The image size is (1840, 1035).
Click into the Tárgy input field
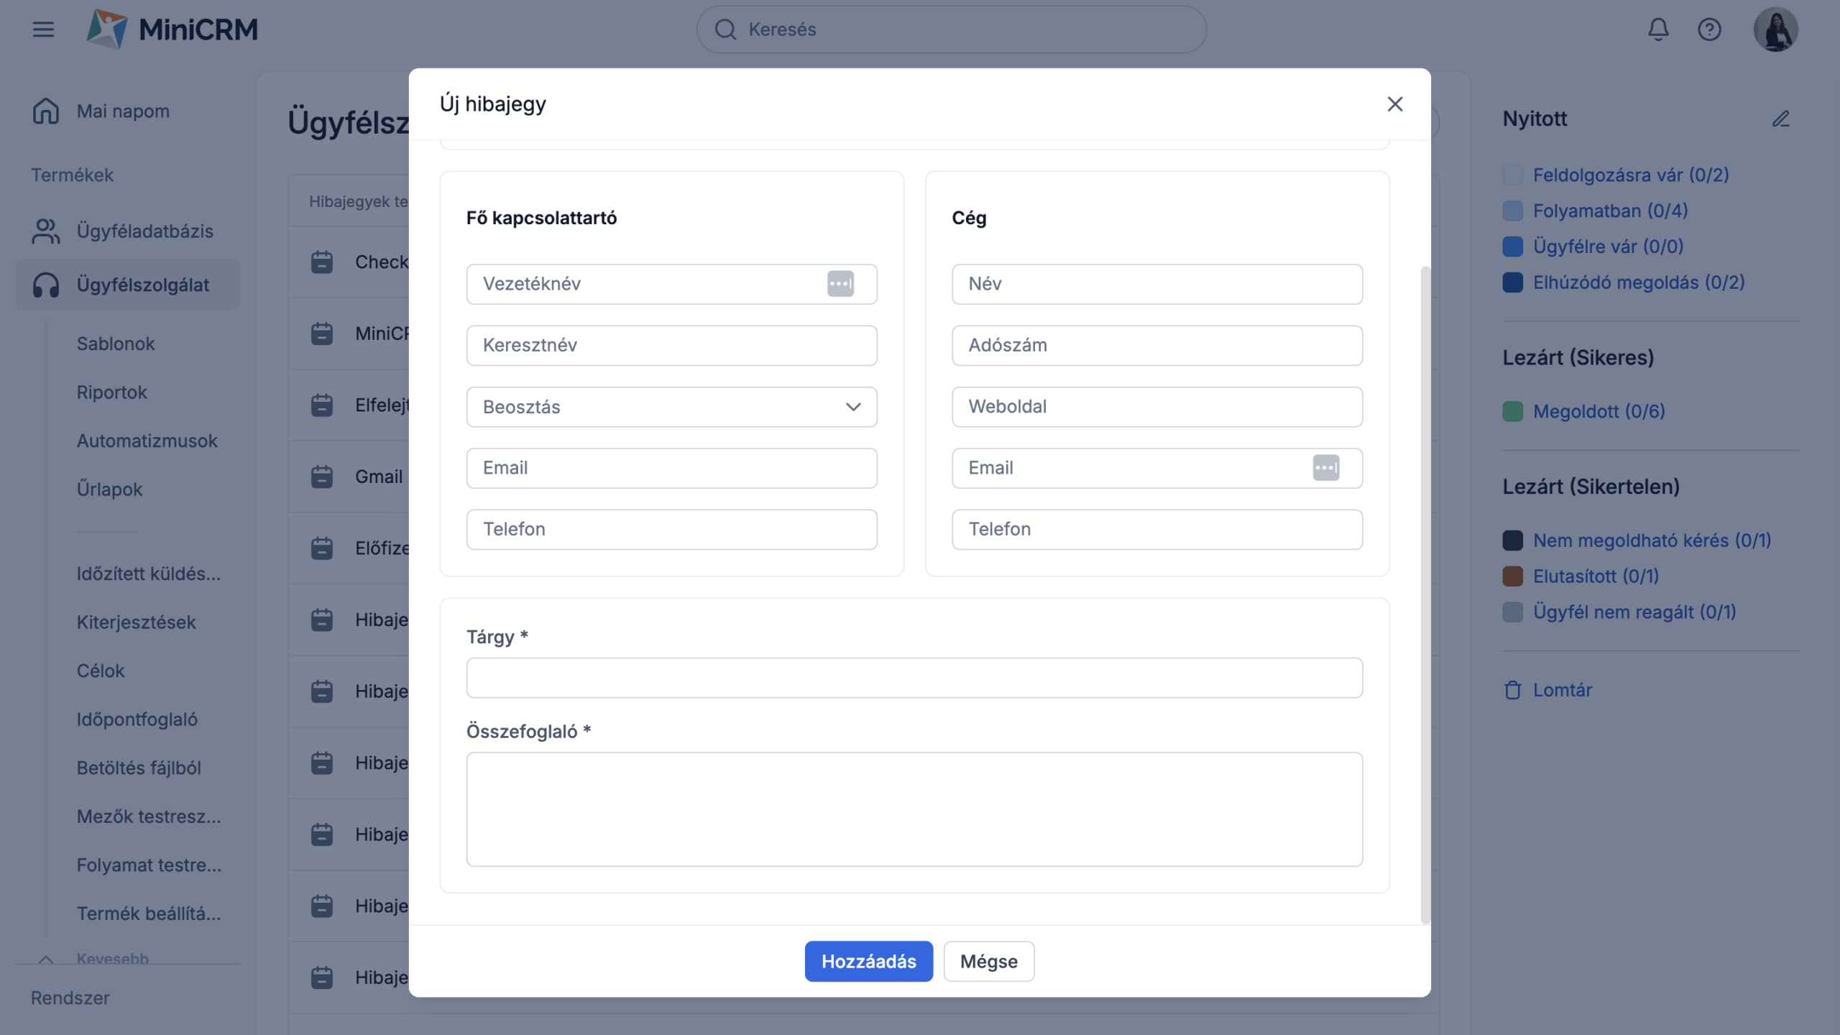pyautogui.click(x=914, y=678)
